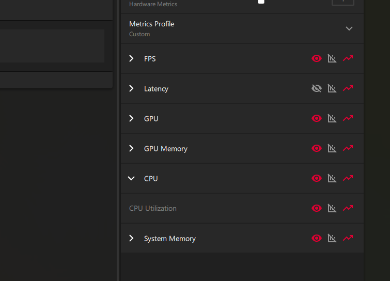Click the CPU ruler triangle icon

(332, 178)
